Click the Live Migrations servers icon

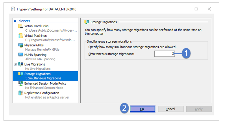[x=21, y=64]
